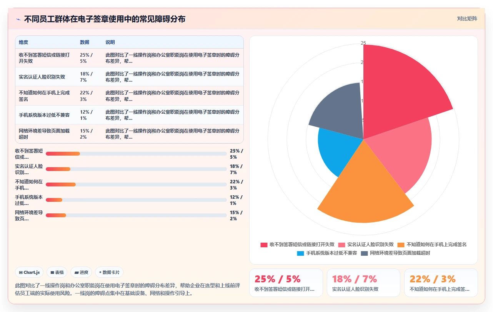Open the 18% / 7% data card
493x312 pixels.
[x=363, y=283]
